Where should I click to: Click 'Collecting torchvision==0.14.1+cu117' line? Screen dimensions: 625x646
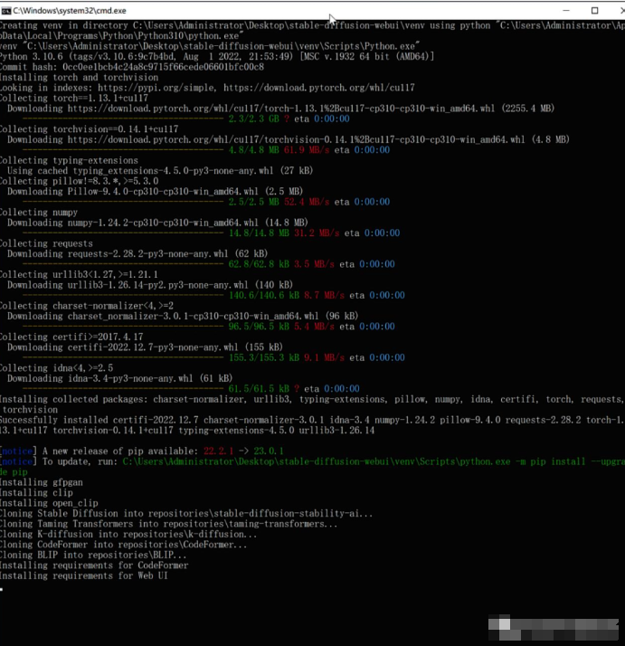coord(89,129)
